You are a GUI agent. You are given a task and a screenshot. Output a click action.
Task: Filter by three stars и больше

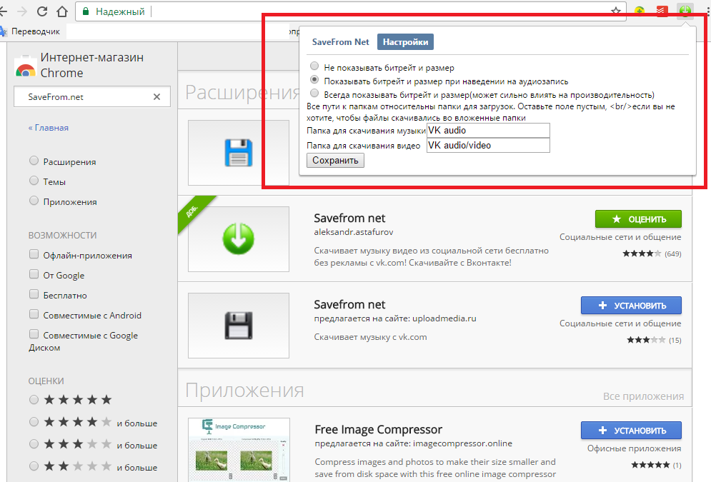pos(34,444)
